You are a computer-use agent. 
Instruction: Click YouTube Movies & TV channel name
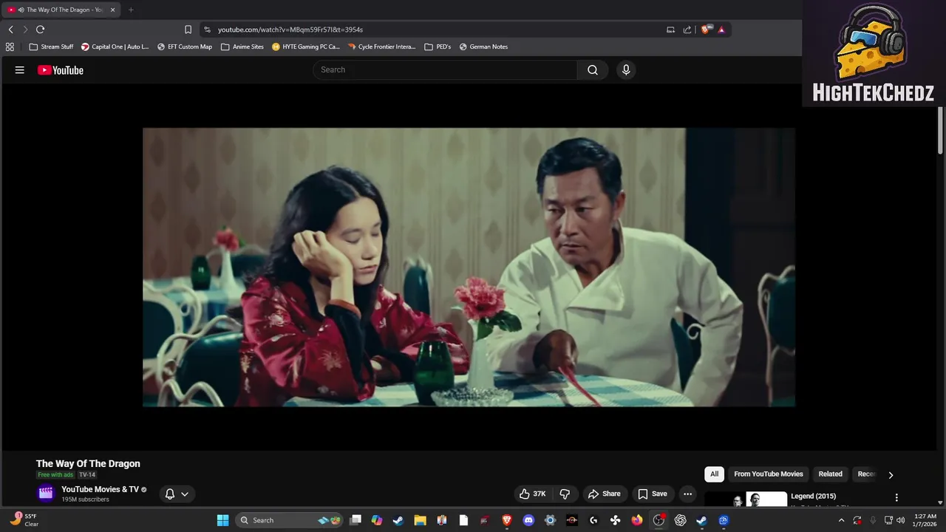[x=100, y=489]
